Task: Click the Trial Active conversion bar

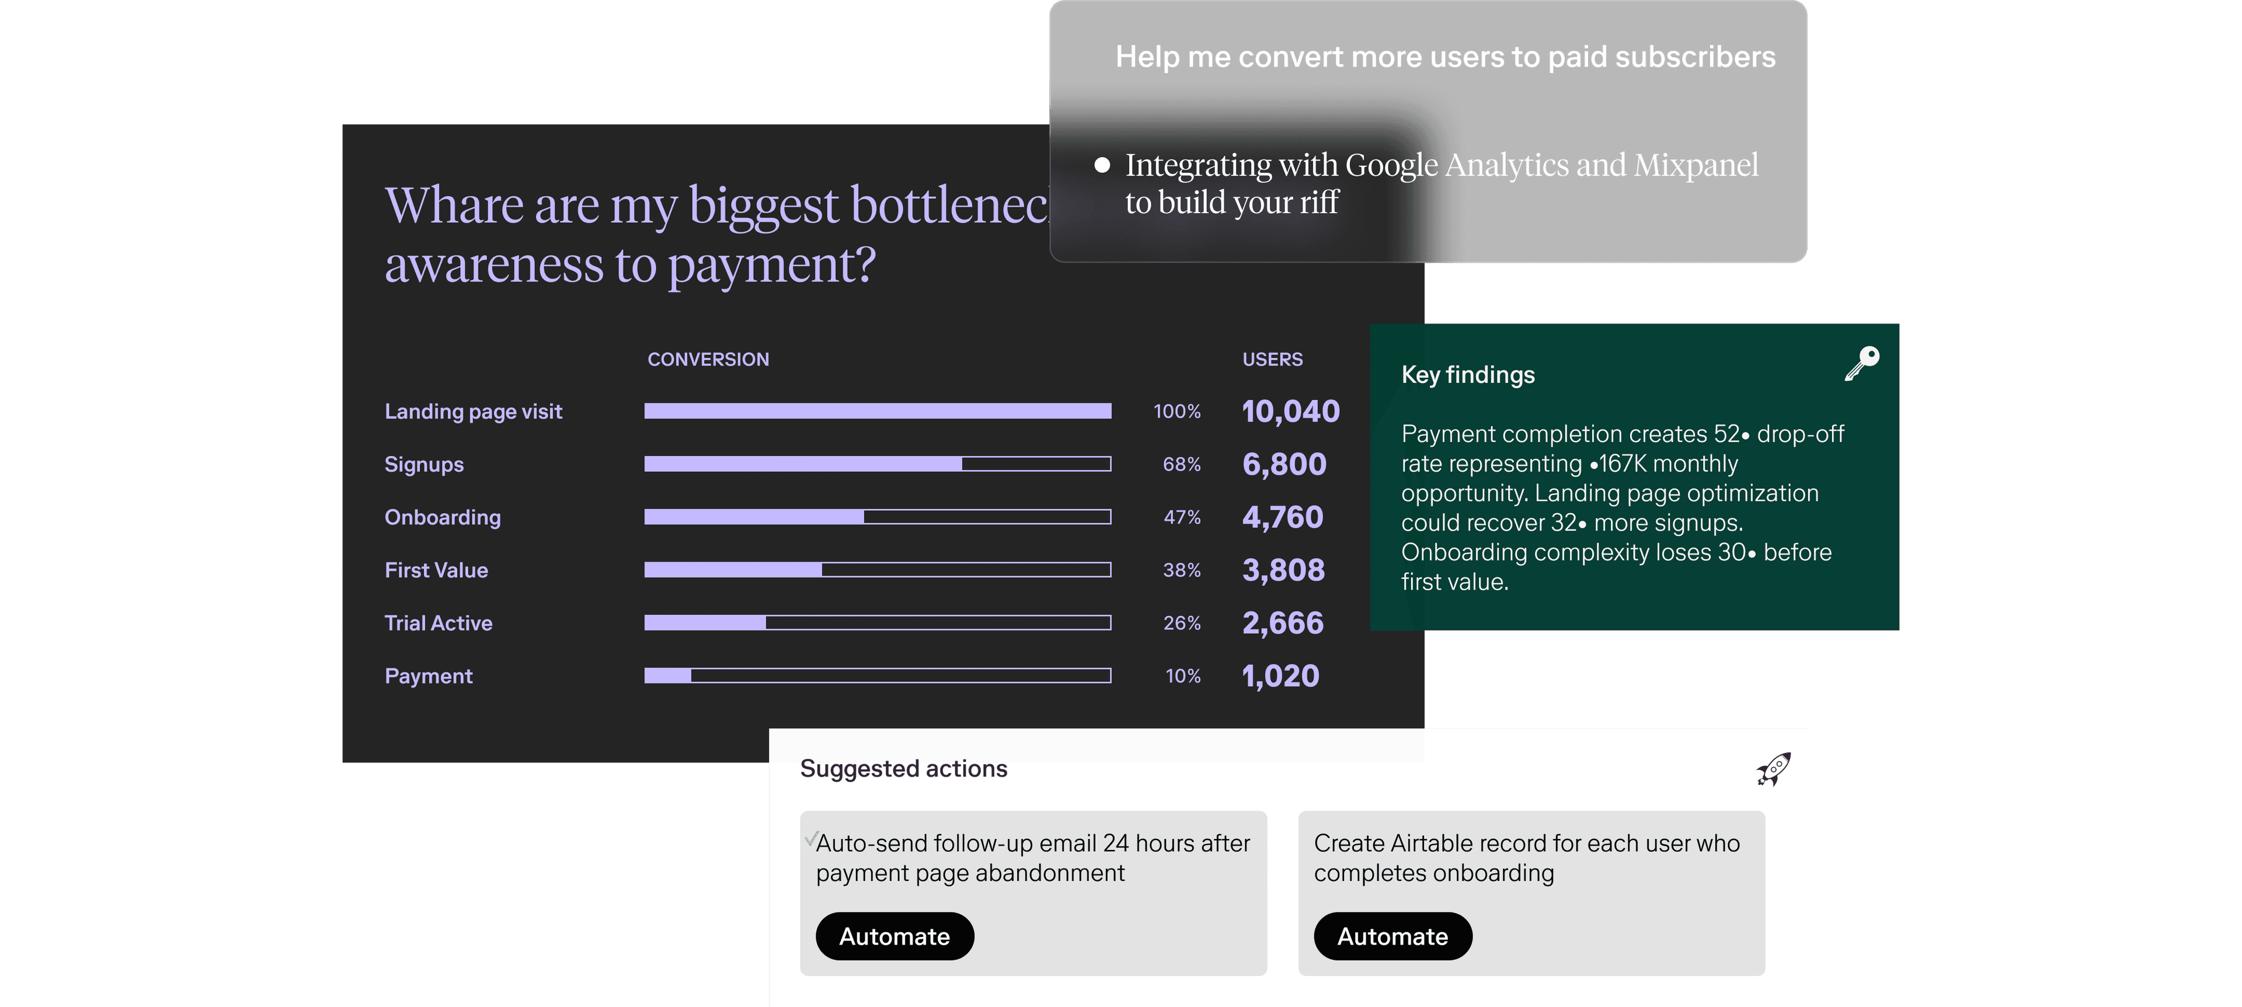Action: click(x=878, y=623)
